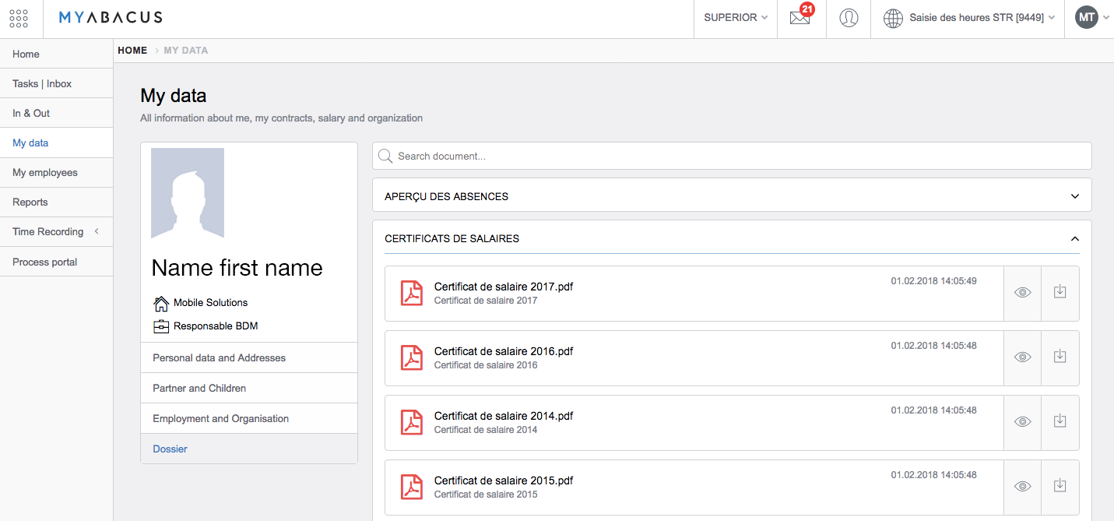The height and width of the screenshot is (521, 1114).
Task: Open the SUPERIOR dropdown
Action: tap(736, 18)
